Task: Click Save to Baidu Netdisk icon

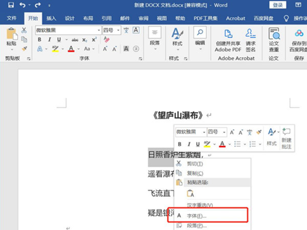Action: (x=299, y=38)
